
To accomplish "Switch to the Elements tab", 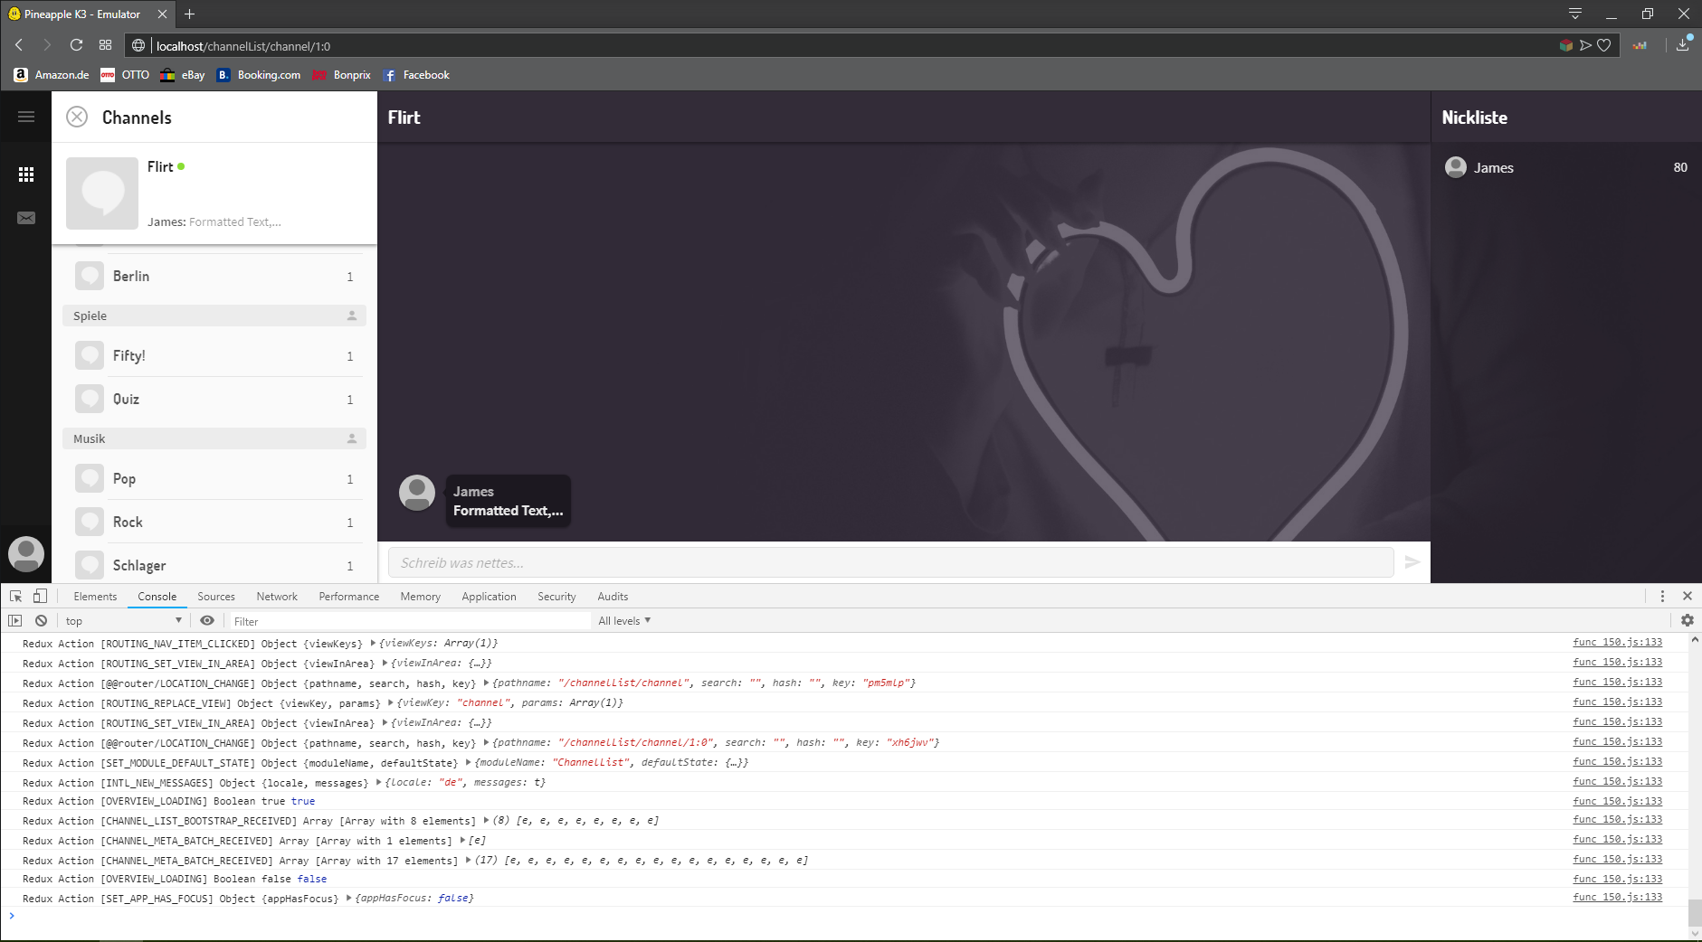I will pos(95,597).
